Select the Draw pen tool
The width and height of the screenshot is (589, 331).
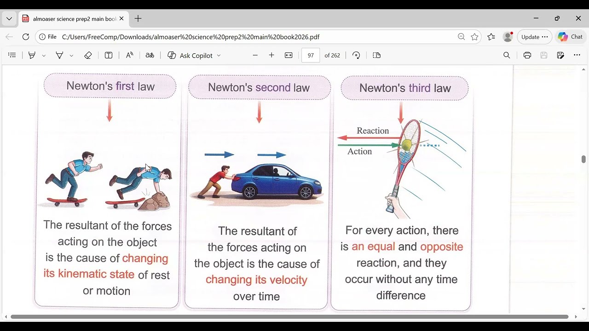pyautogui.click(x=59, y=55)
